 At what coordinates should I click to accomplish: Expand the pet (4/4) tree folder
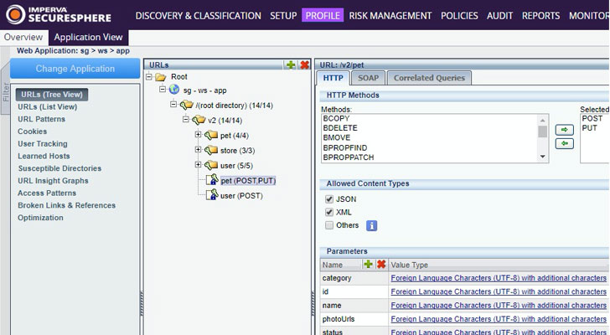coord(199,135)
